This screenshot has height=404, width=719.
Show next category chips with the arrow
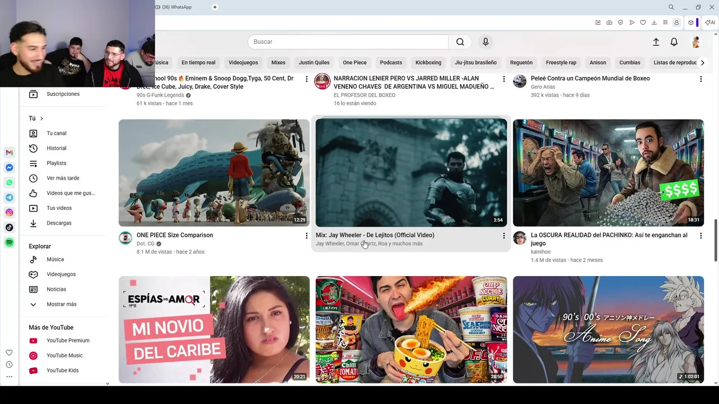[x=702, y=63]
